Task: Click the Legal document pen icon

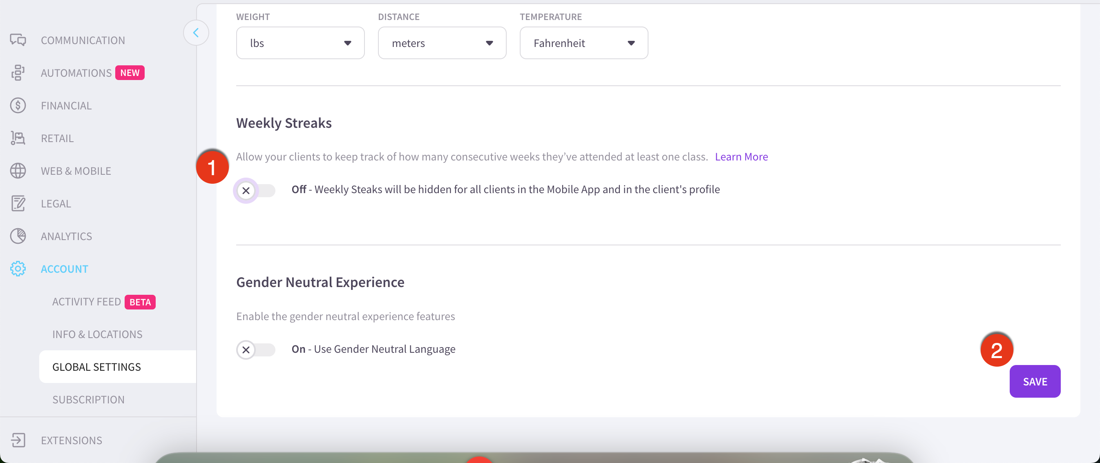Action: point(18,204)
